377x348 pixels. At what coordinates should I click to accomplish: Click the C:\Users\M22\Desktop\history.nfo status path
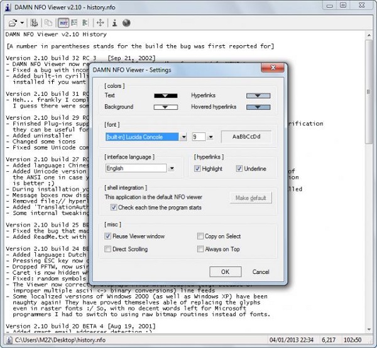60,340
